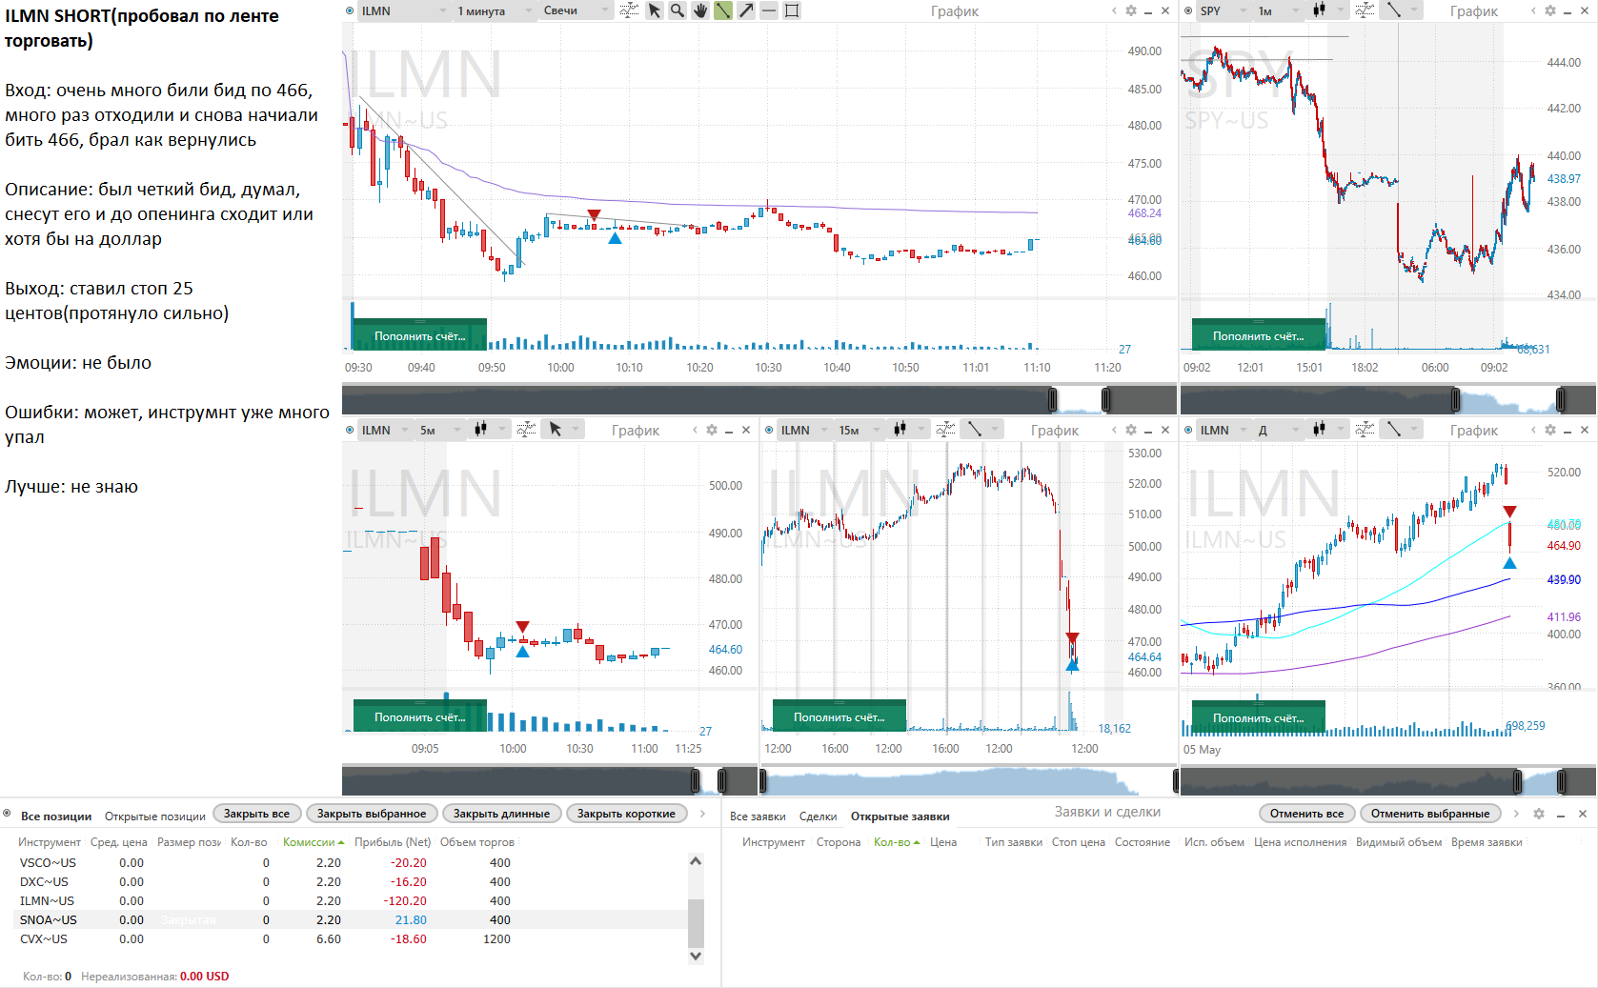
Task: Activate the magnifier zoom tool
Action: point(678,10)
